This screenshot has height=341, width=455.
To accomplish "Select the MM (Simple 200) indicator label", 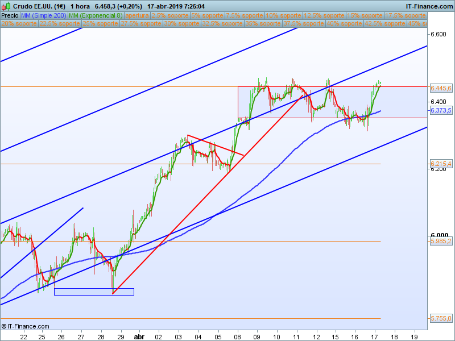I will [x=44, y=15].
